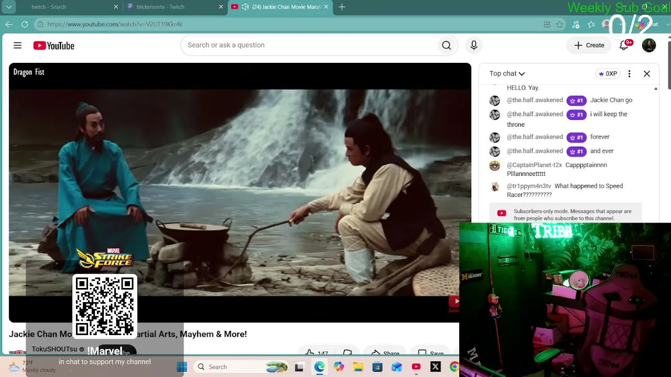This screenshot has height=377, width=671.
Task: Open Outlook from the taskbar
Action: tap(397, 367)
